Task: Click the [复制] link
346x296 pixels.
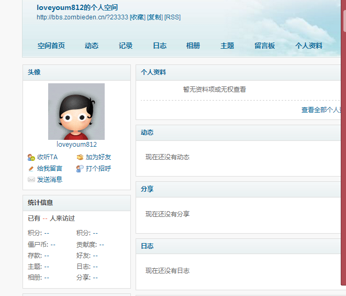Action: [155, 17]
